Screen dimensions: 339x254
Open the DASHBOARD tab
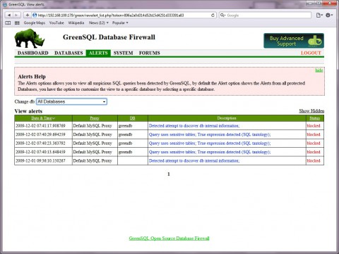click(x=33, y=53)
